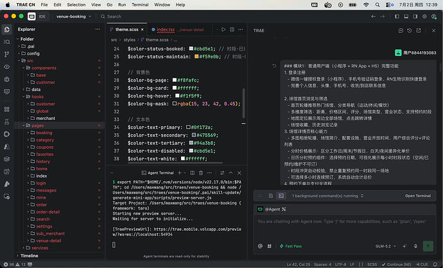This screenshot has height=268, width=443.
Task: Open chat history in the TRAE panel
Action: (x=410, y=31)
